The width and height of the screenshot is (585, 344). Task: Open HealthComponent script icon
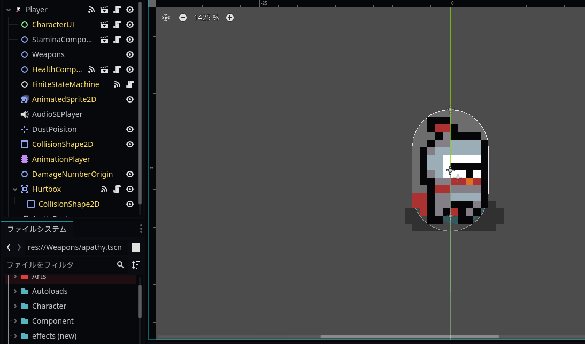tap(117, 69)
